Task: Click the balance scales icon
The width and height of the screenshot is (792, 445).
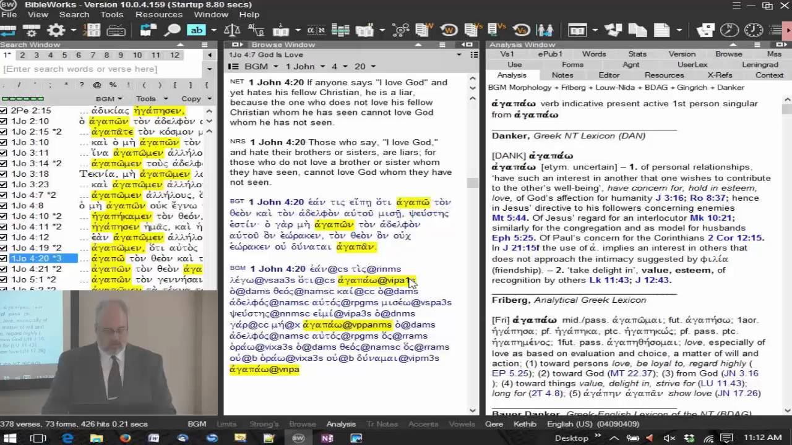Action: [232, 30]
